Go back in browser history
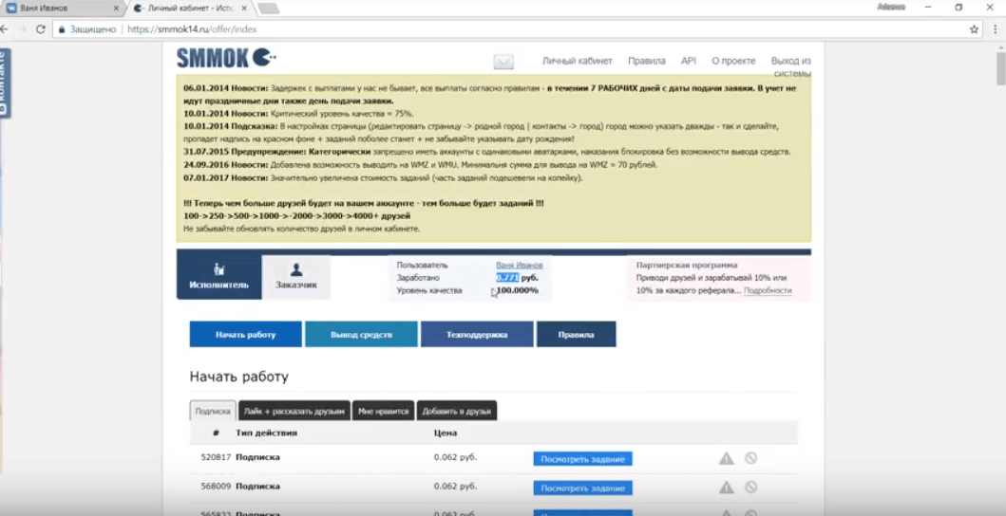This screenshot has height=516, width=1006. coord(5,29)
